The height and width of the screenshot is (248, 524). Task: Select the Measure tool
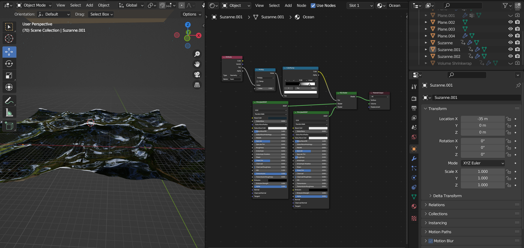tap(9, 113)
